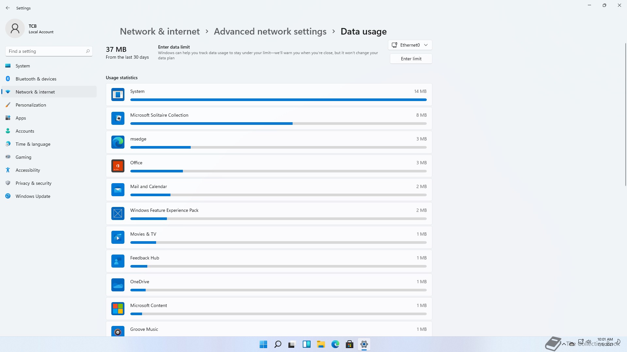Click the 'Feedback Hub' label
The image size is (627, 352).
pyautogui.click(x=145, y=258)
